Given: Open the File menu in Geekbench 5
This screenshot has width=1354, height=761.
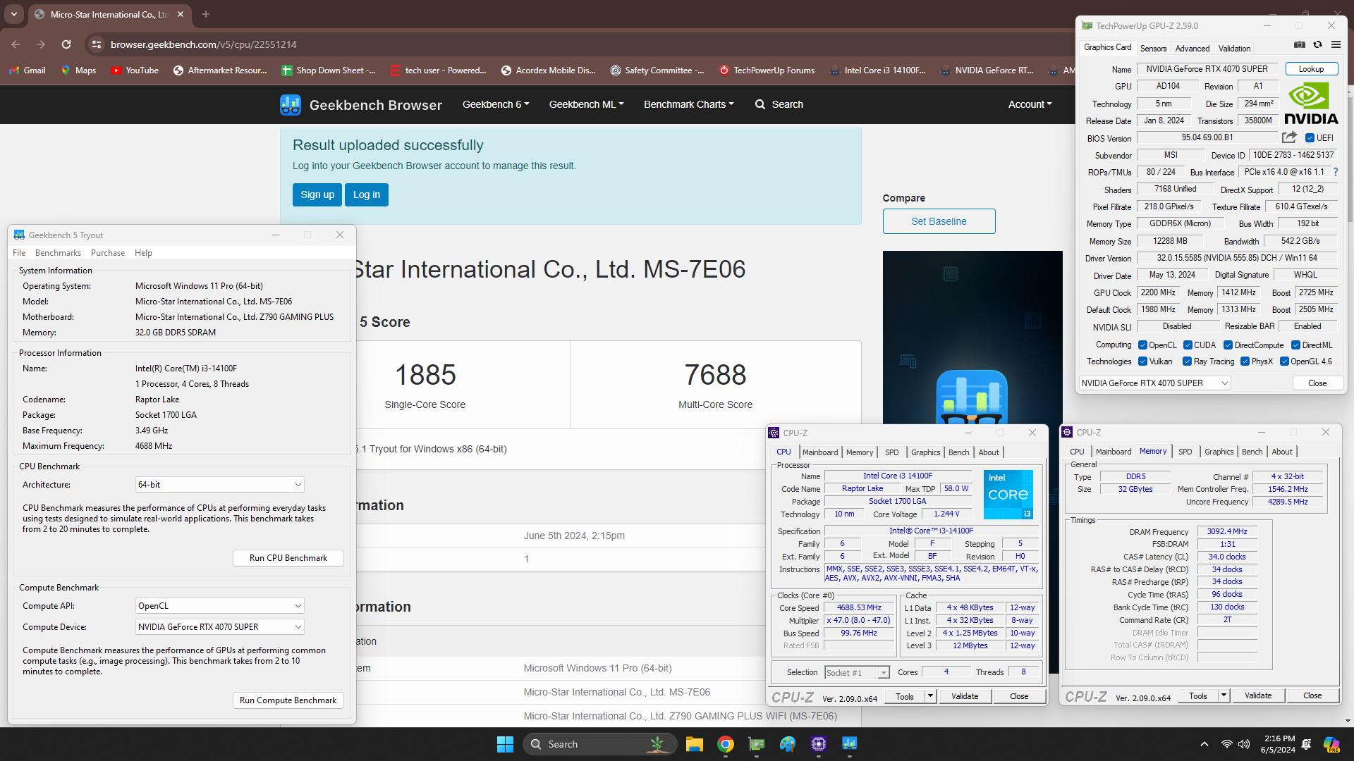Looking at the screenshot, I should [19, 253].
